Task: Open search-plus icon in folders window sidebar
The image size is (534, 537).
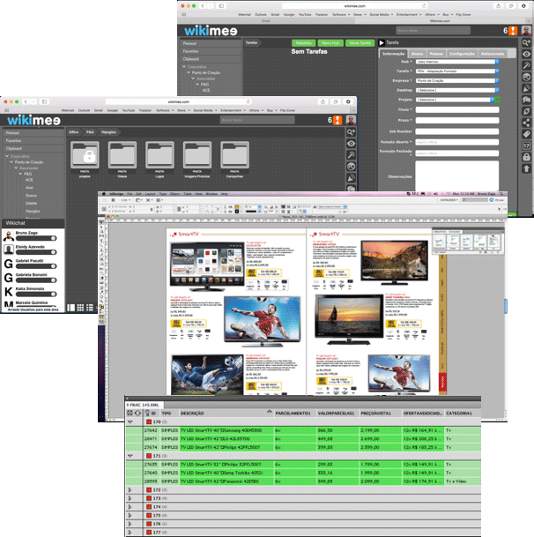Action: [x=351, y=132]
